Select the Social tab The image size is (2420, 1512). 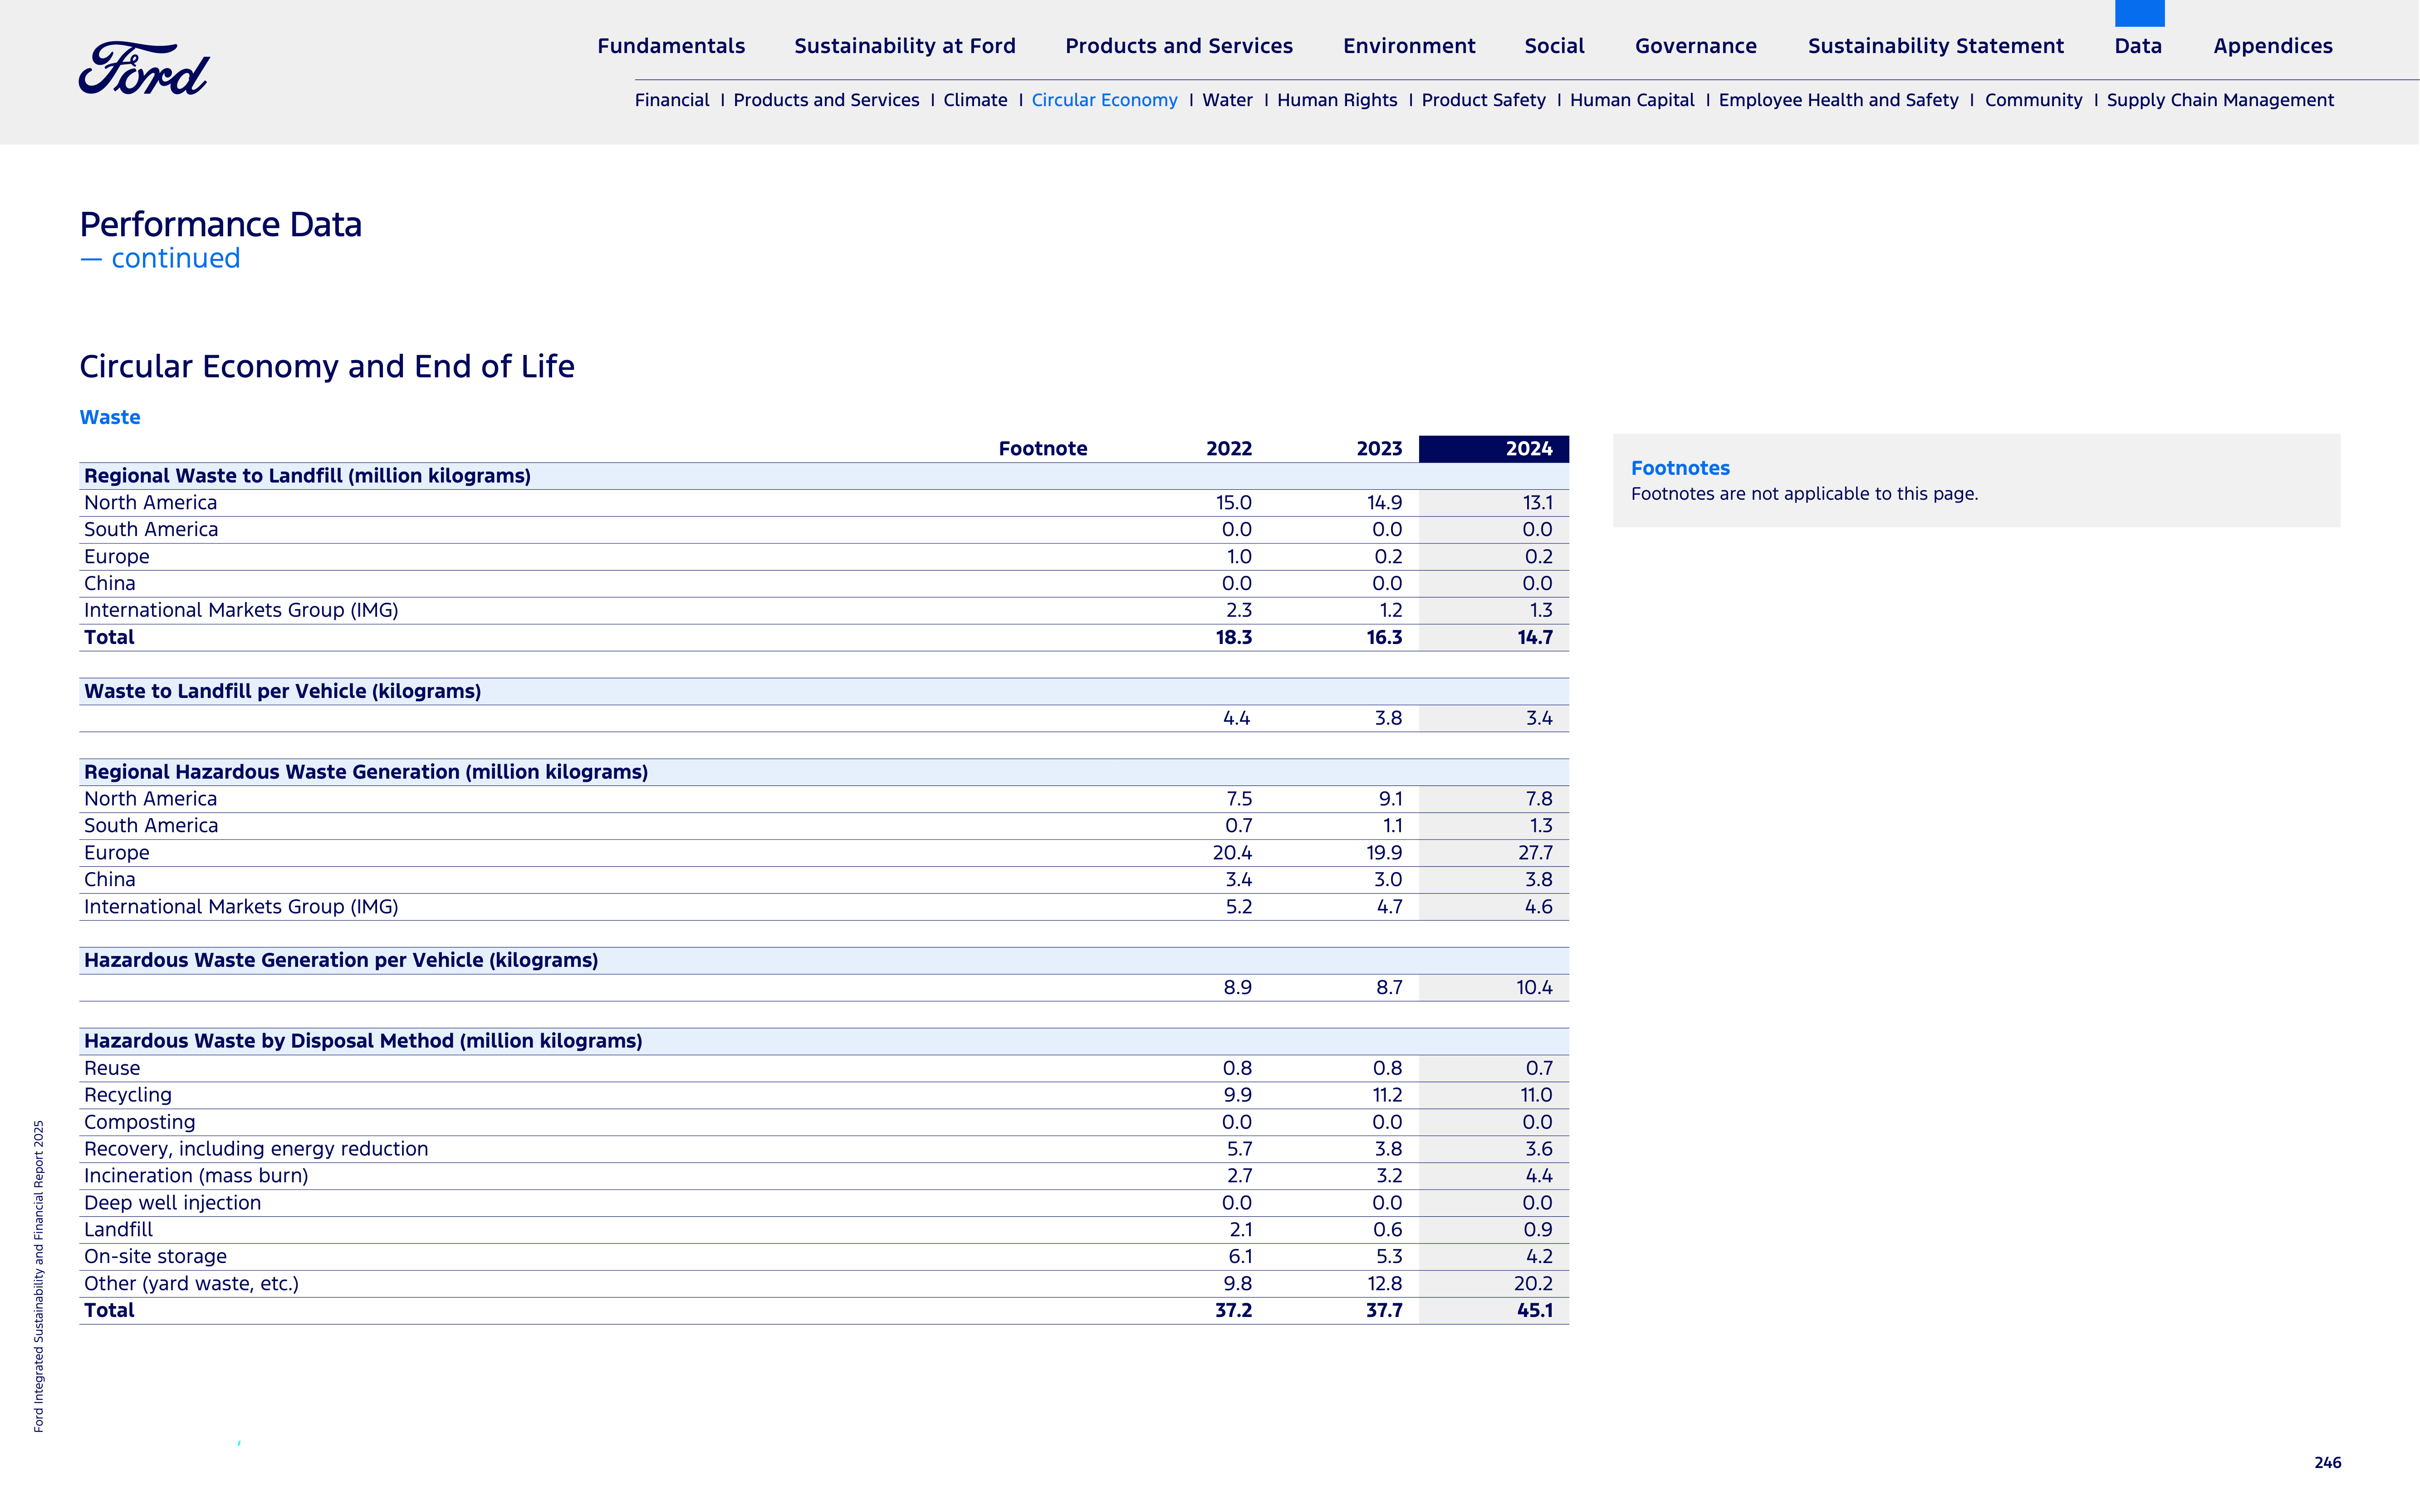(1555, 46)
